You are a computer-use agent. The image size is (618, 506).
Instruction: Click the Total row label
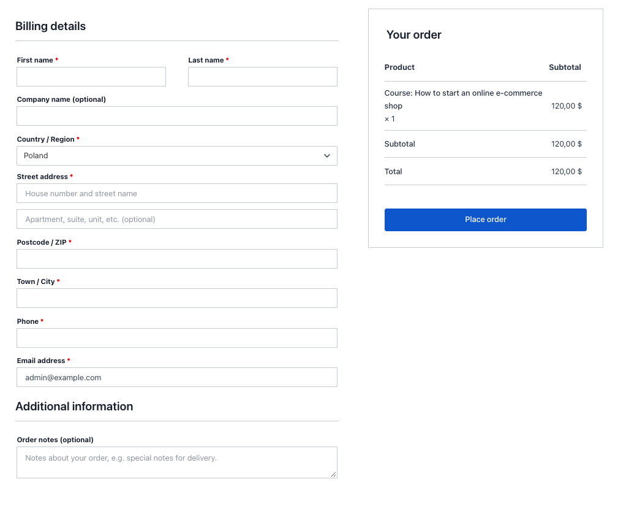point(393,171)
